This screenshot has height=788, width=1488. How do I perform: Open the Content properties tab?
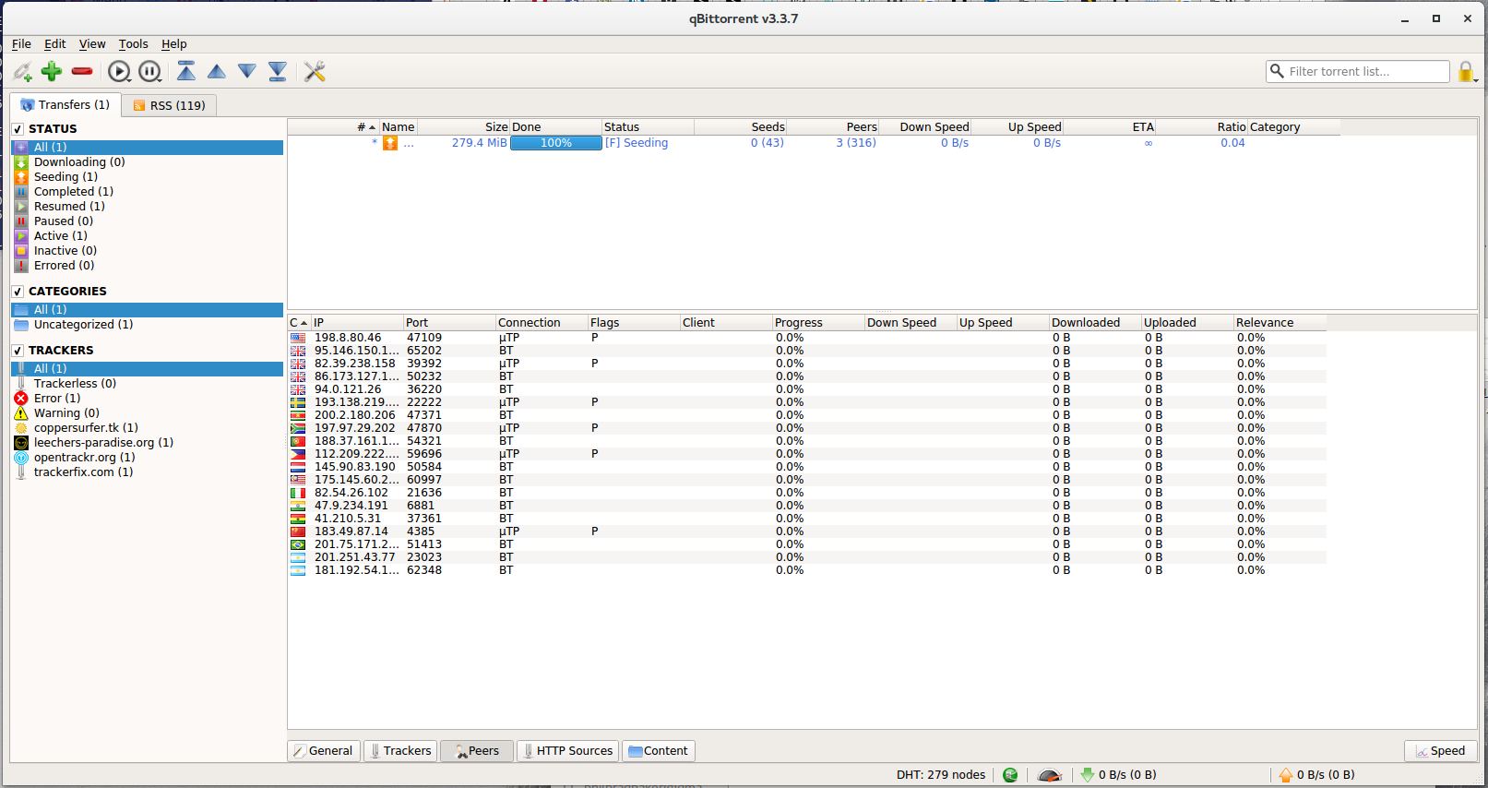click(659, 751)
